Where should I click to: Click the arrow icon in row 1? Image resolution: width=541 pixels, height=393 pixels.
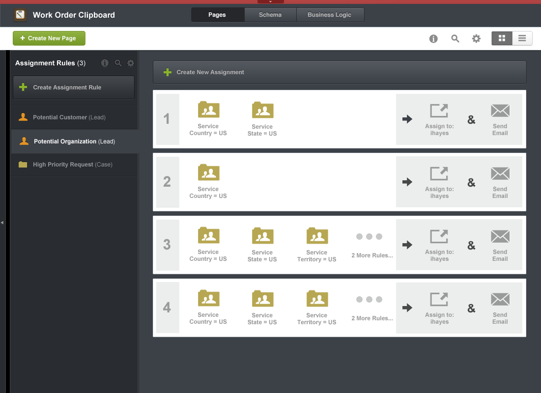pyautogui.click(x=407, y=119)
